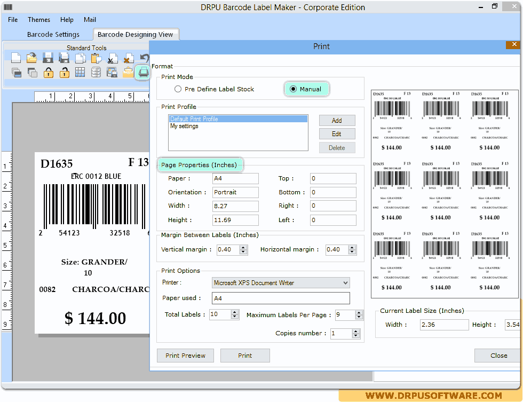Viewport: 523px width, 402px height.
Task: Open a file with folder icon
Action: click(31, 58)
